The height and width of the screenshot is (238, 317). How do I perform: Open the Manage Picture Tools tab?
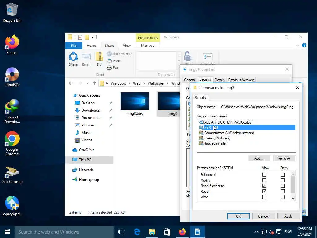pos(148,46)
